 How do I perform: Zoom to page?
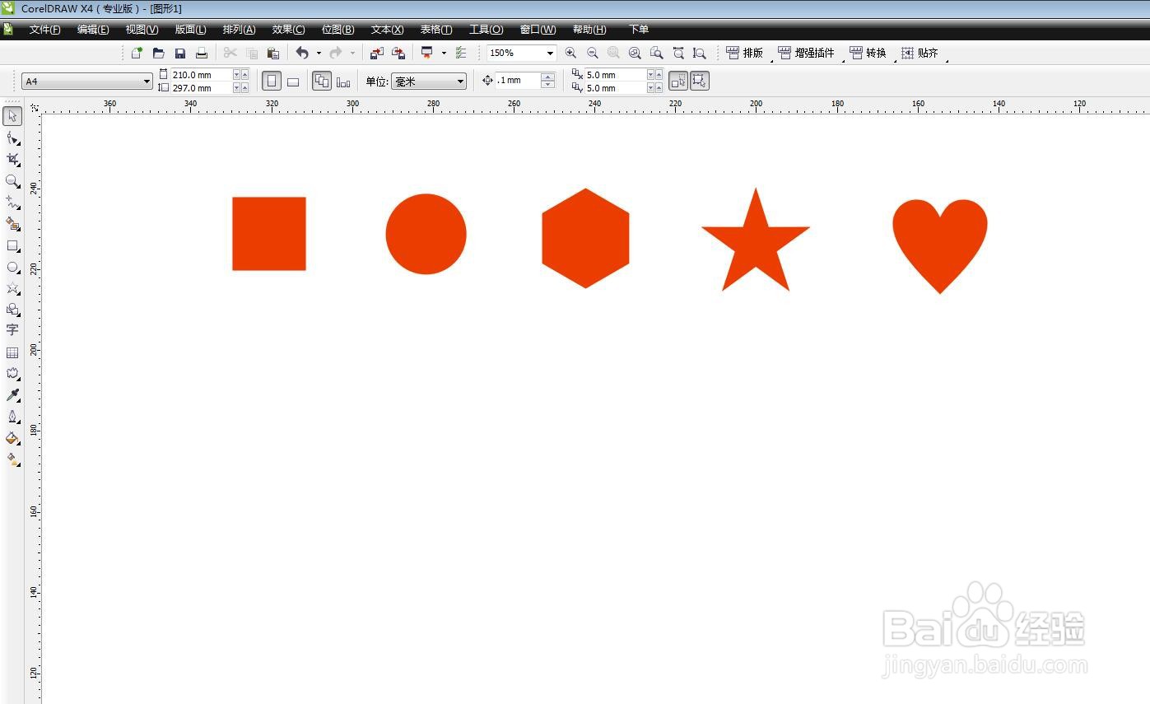656,53
